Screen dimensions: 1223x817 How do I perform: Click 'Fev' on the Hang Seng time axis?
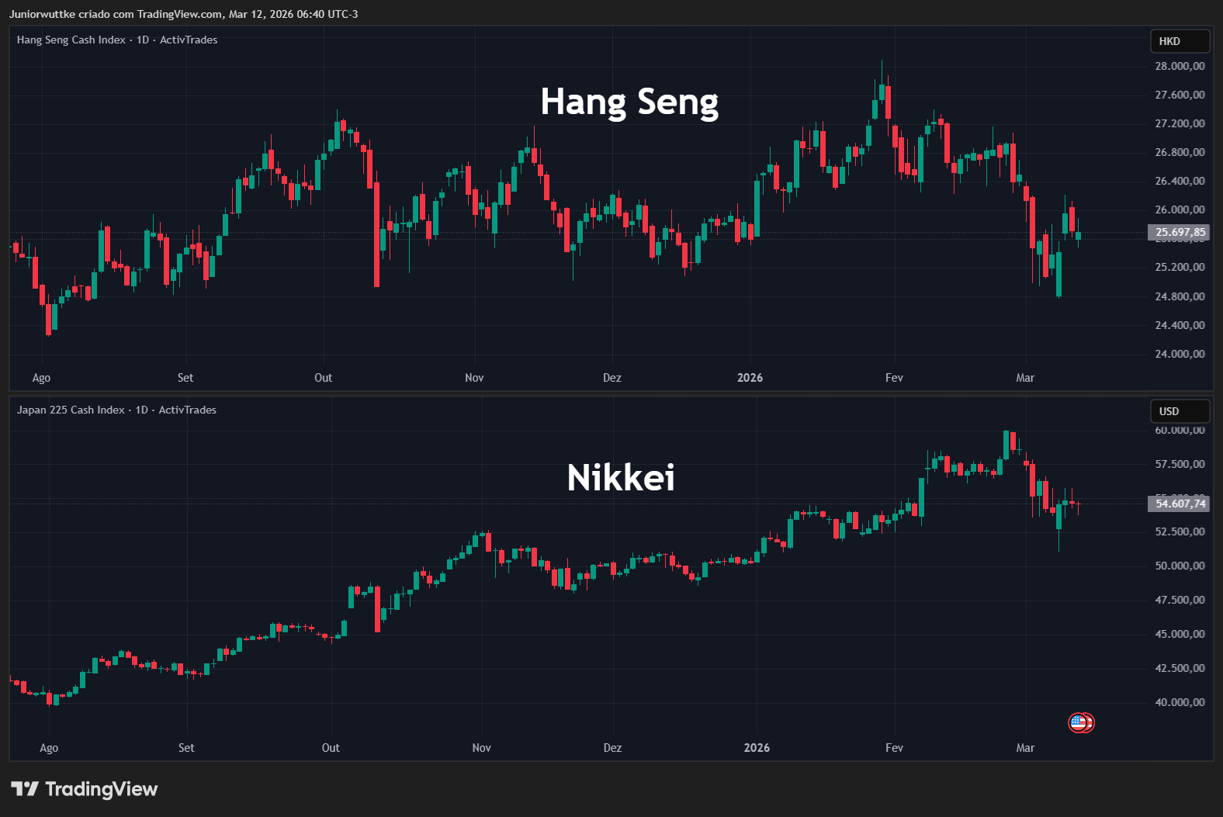pos(894,378)
